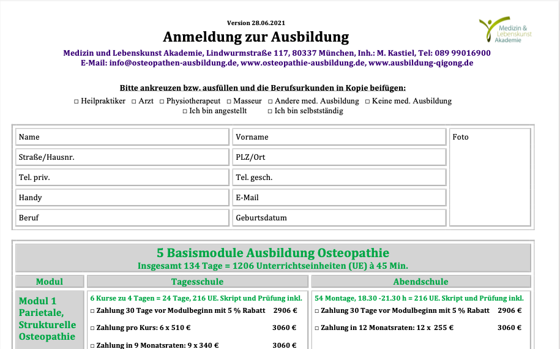Click the 6 Kurse zu 4 Tagen line
Screen dimensions: 560x349
196,298
